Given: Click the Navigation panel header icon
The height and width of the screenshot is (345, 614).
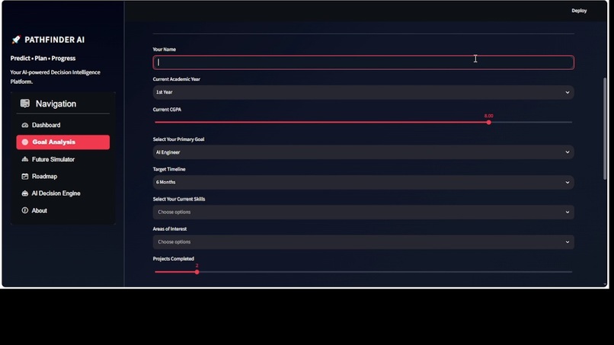Looking at the screenshot, I should pos(25,104).
